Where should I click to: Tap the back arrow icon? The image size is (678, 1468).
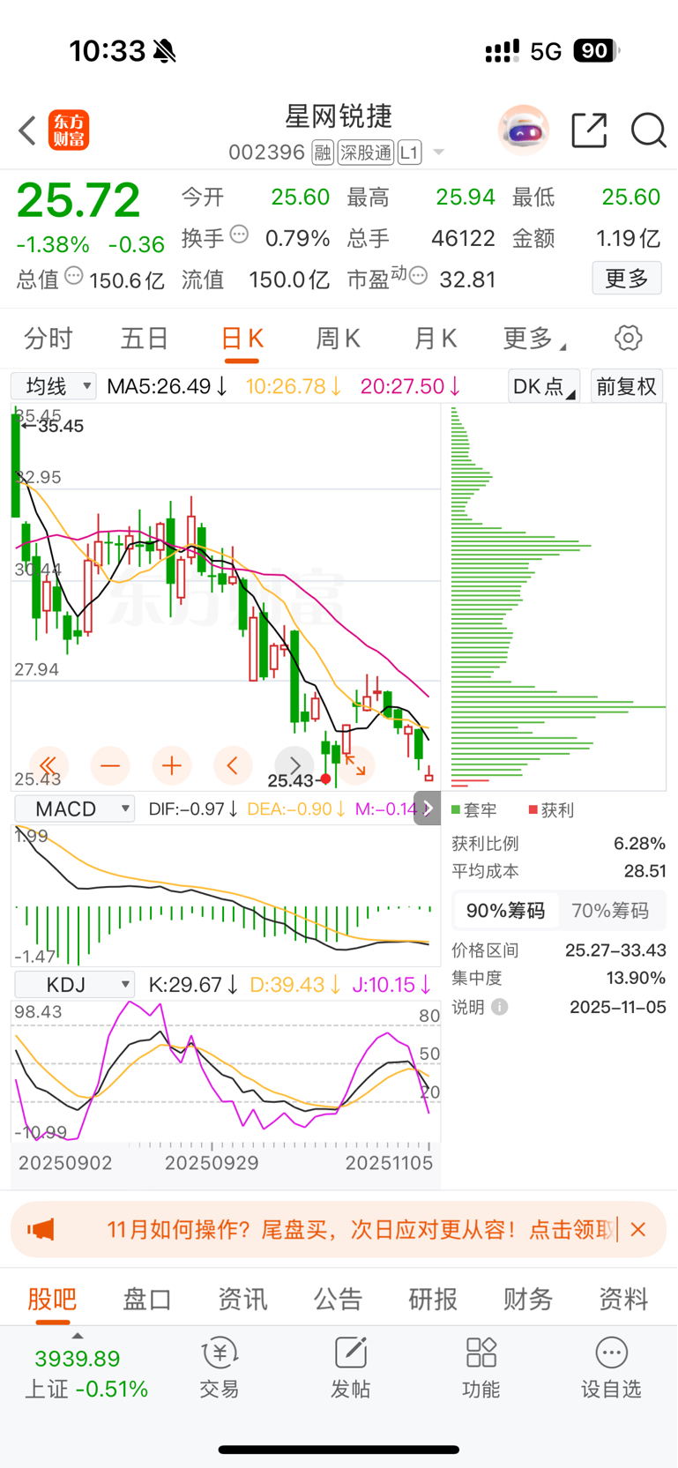(x=27, y=130)
